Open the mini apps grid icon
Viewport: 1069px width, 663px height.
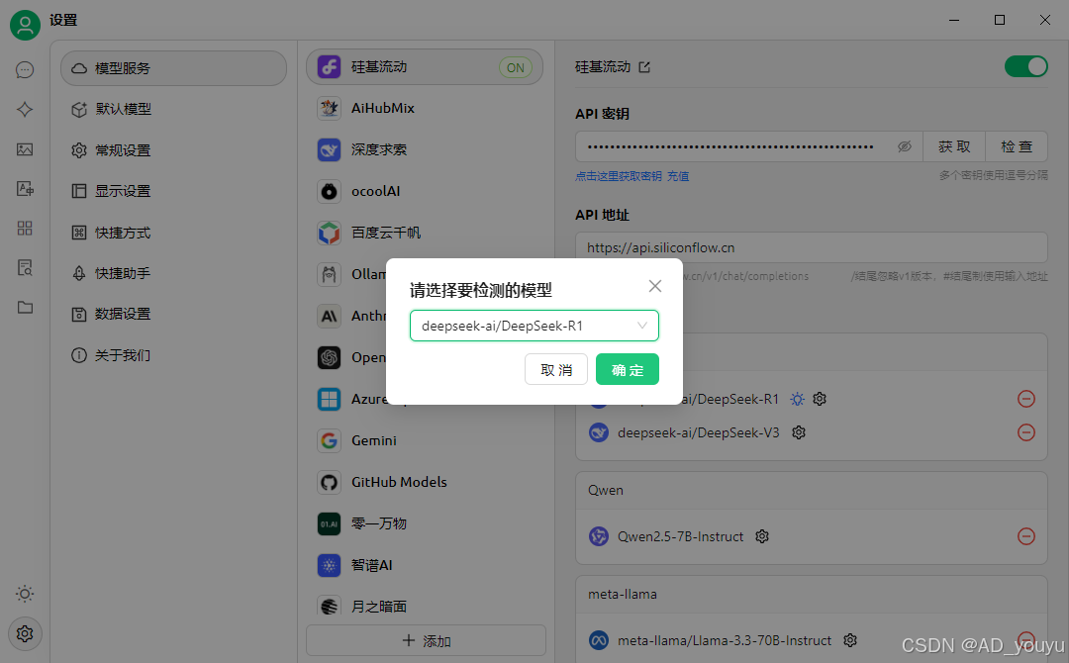(x=24, y=228)
